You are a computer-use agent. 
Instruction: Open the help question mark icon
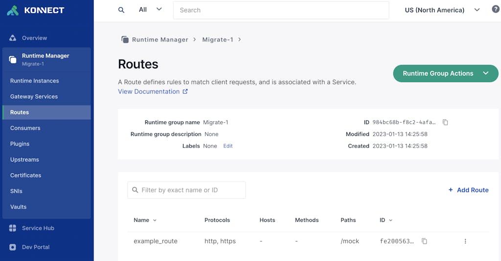click(x=495, y=10)
